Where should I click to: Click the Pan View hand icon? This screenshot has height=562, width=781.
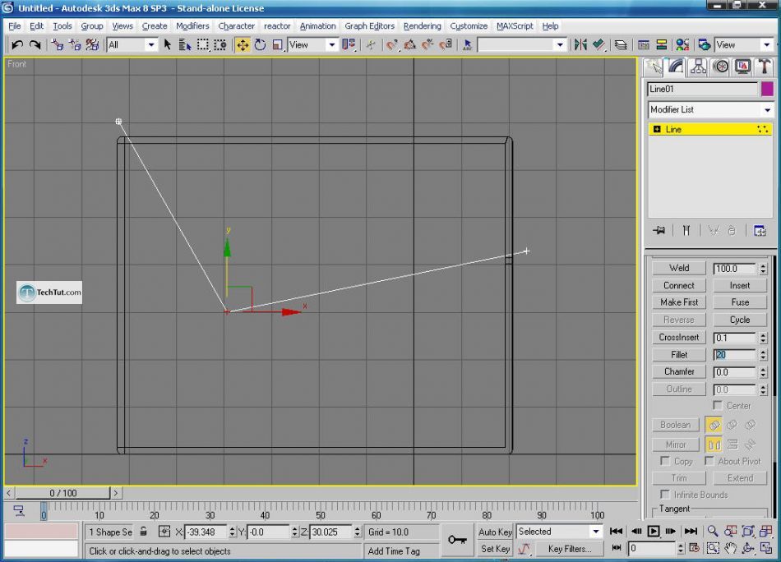[730, 548]
